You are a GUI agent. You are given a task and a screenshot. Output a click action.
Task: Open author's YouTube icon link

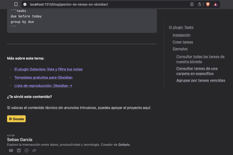tap(11, 150)
